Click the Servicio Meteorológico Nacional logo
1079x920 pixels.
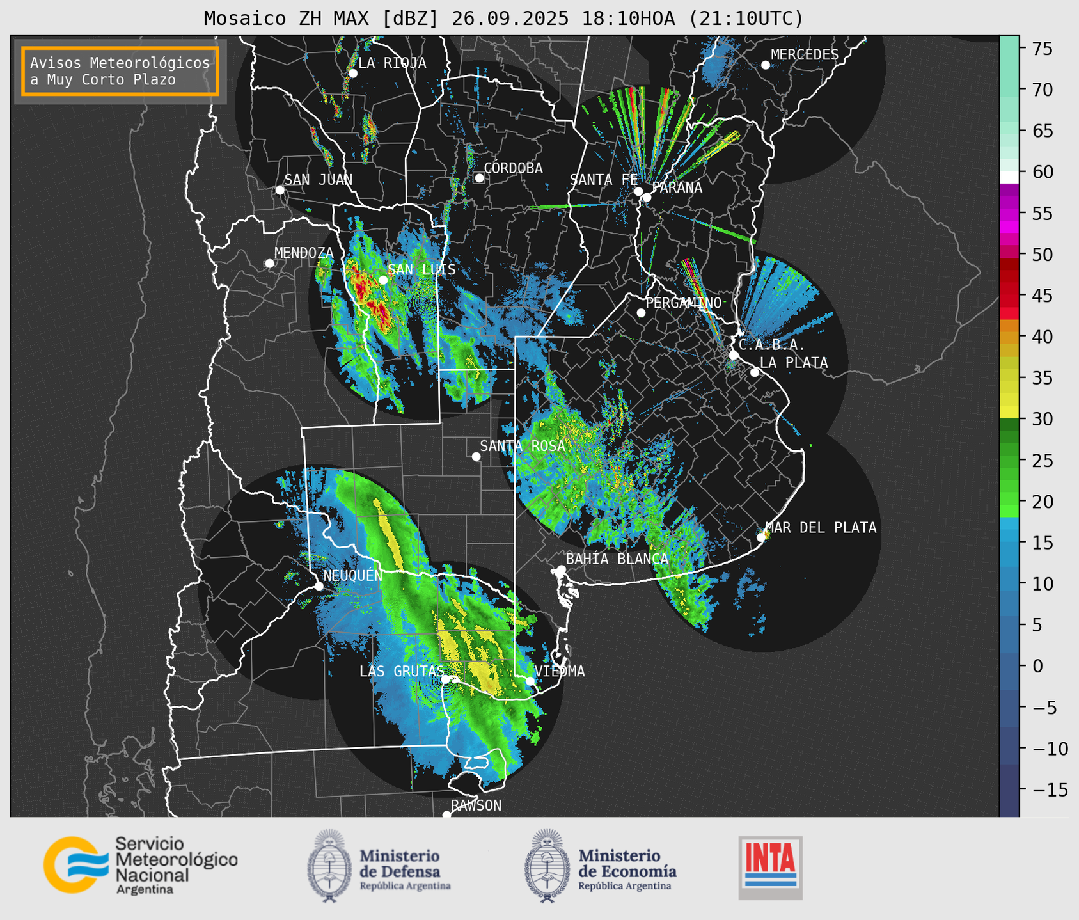tap(140, 865)
